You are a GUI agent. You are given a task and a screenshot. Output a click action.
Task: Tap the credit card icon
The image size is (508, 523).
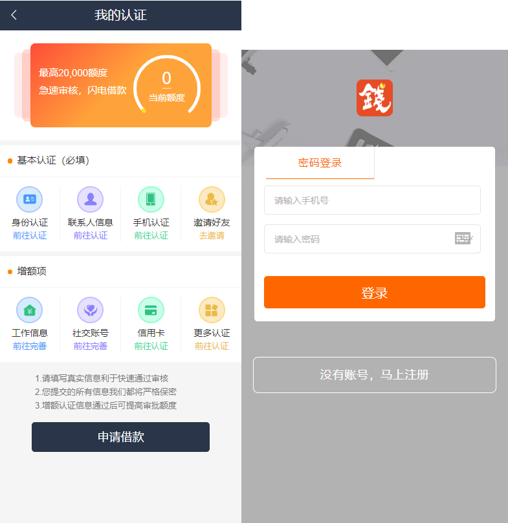pos(151,310)
